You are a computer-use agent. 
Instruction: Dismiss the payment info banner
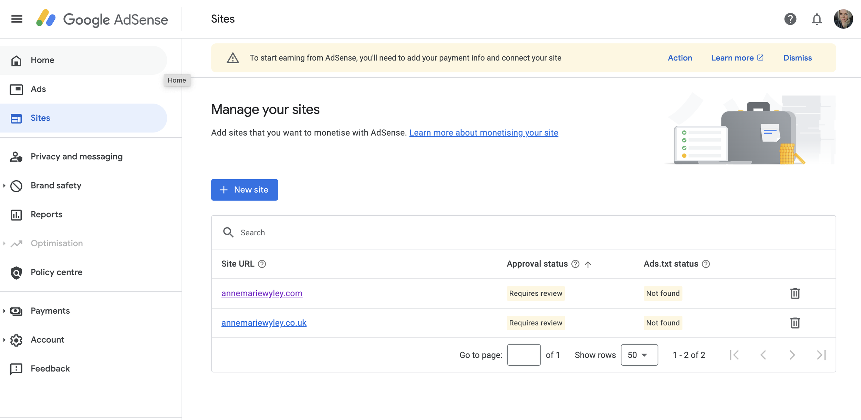(798, 58)
